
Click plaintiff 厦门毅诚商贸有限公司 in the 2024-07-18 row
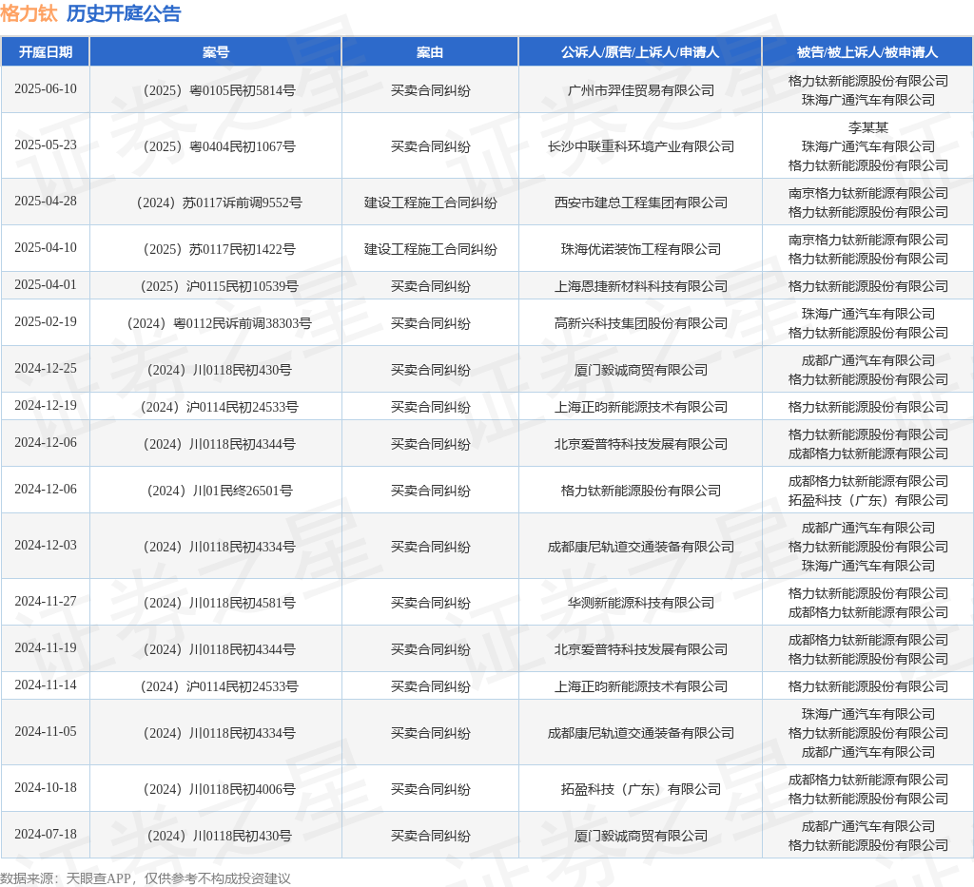(x=640, y=836)
